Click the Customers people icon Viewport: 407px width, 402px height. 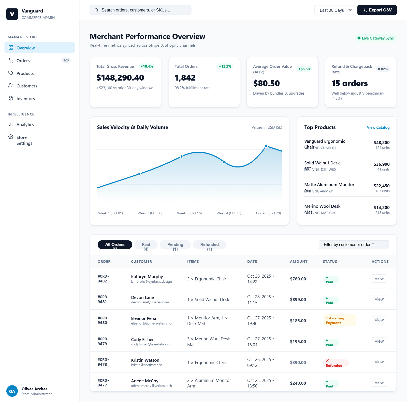coord(11,85)
